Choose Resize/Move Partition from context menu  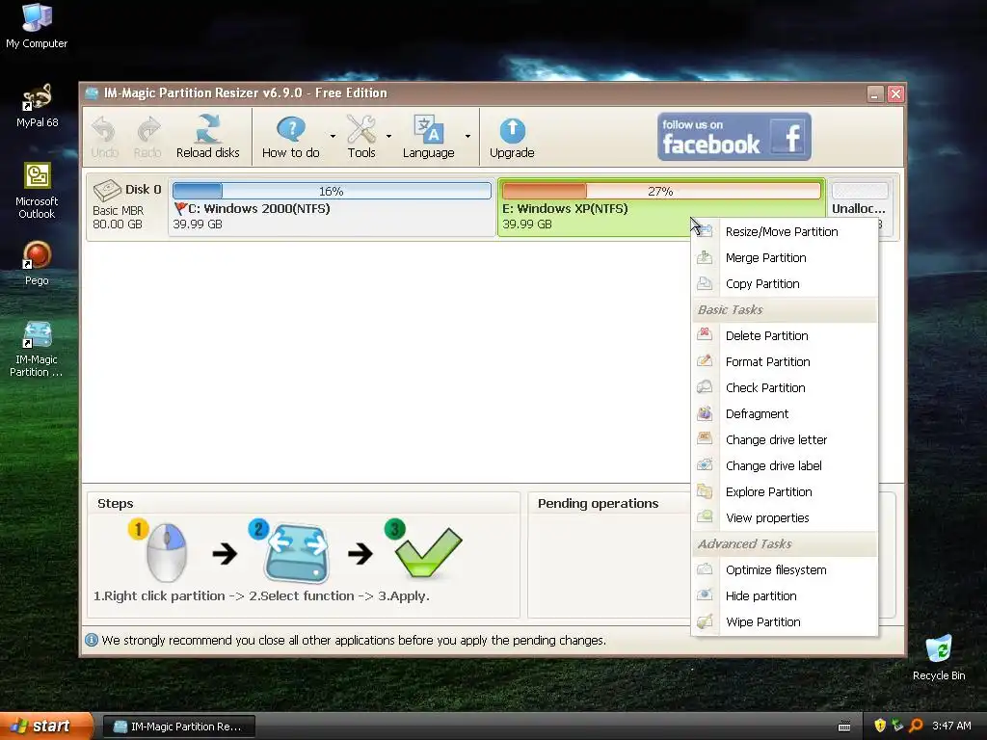pos(785,231)
